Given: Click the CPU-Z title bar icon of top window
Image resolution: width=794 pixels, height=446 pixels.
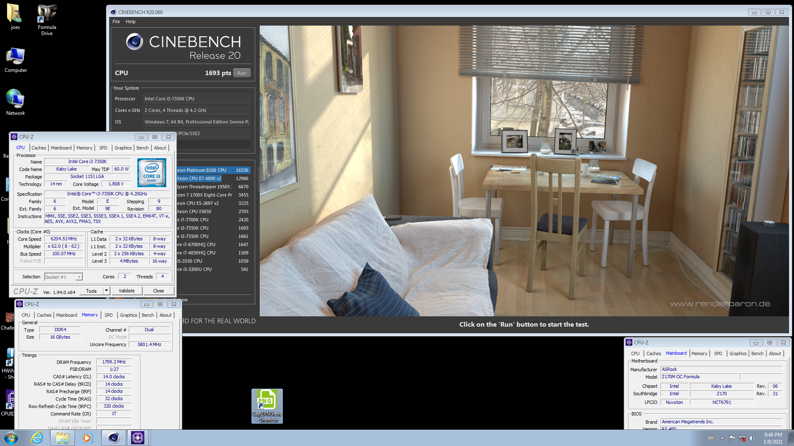Looking at the screenshot, I should (14, 137).
